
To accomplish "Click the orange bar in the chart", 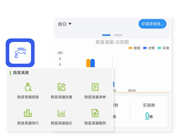I will click(x=88, y=63).
